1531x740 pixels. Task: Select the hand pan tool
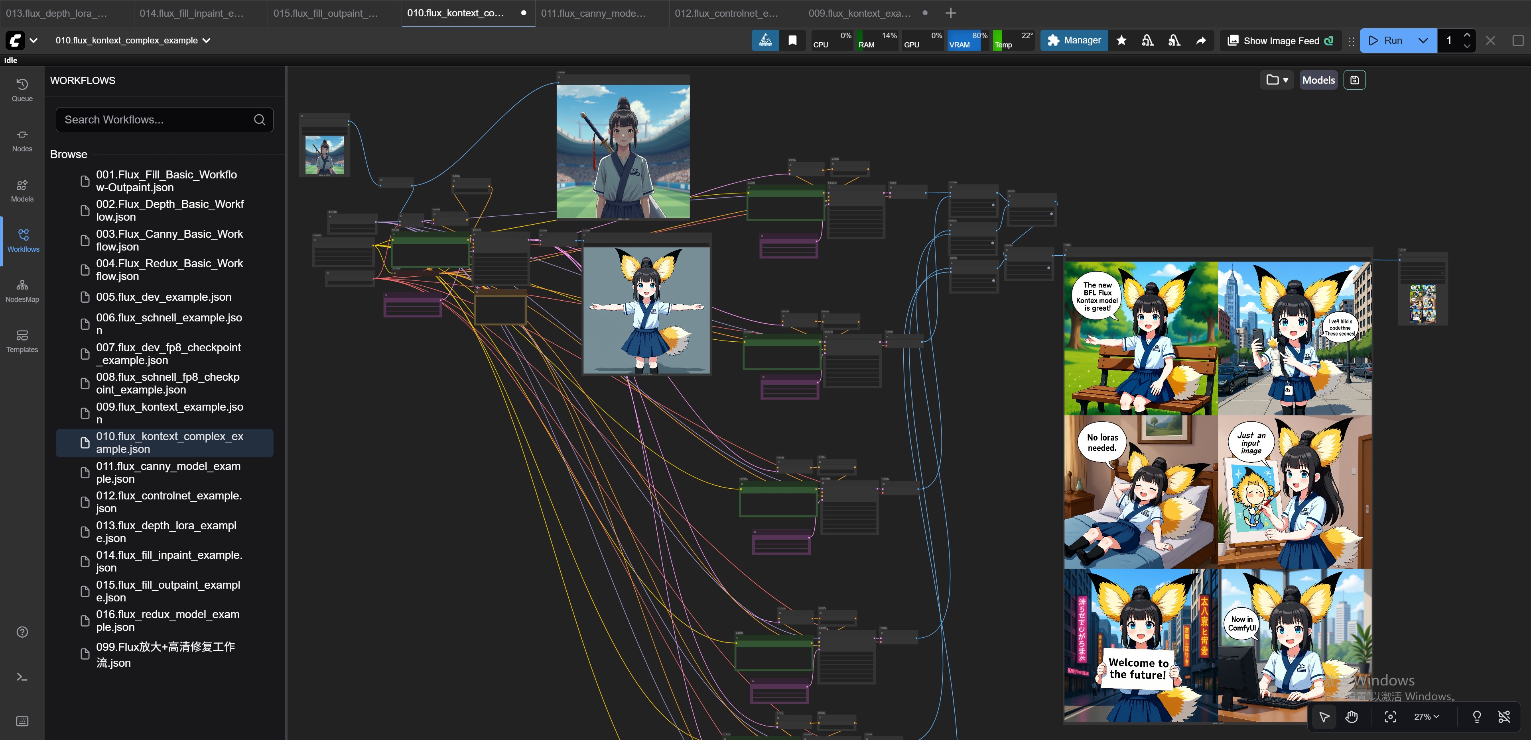[x=1352, y=717]
